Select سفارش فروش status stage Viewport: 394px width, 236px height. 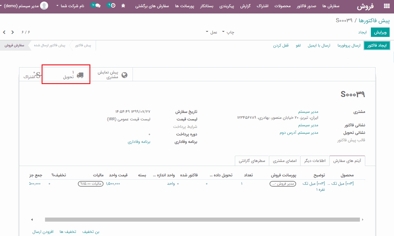click(x=14, y=45)
